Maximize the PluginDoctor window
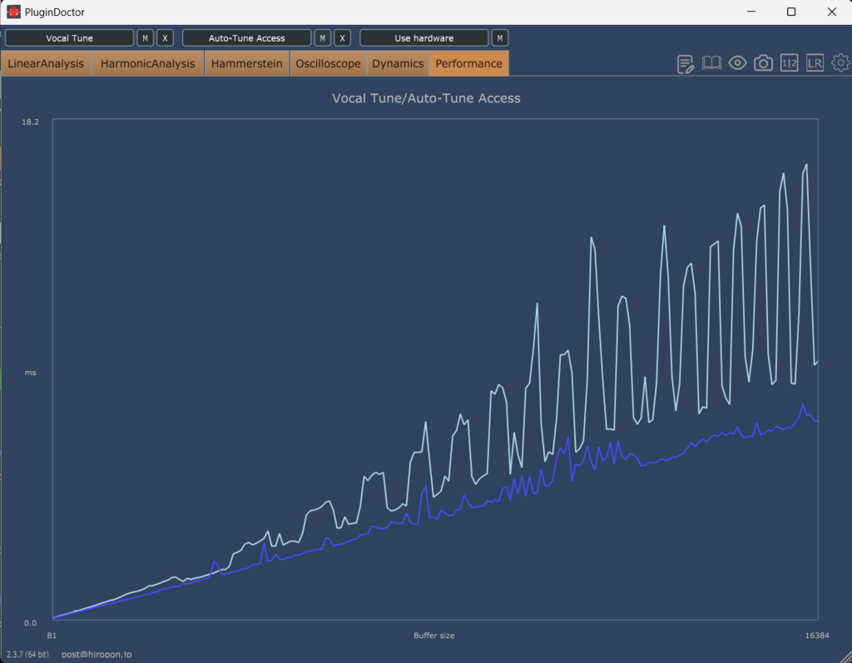This screenshot has height=663, width=852. click(x=791, y=12)
